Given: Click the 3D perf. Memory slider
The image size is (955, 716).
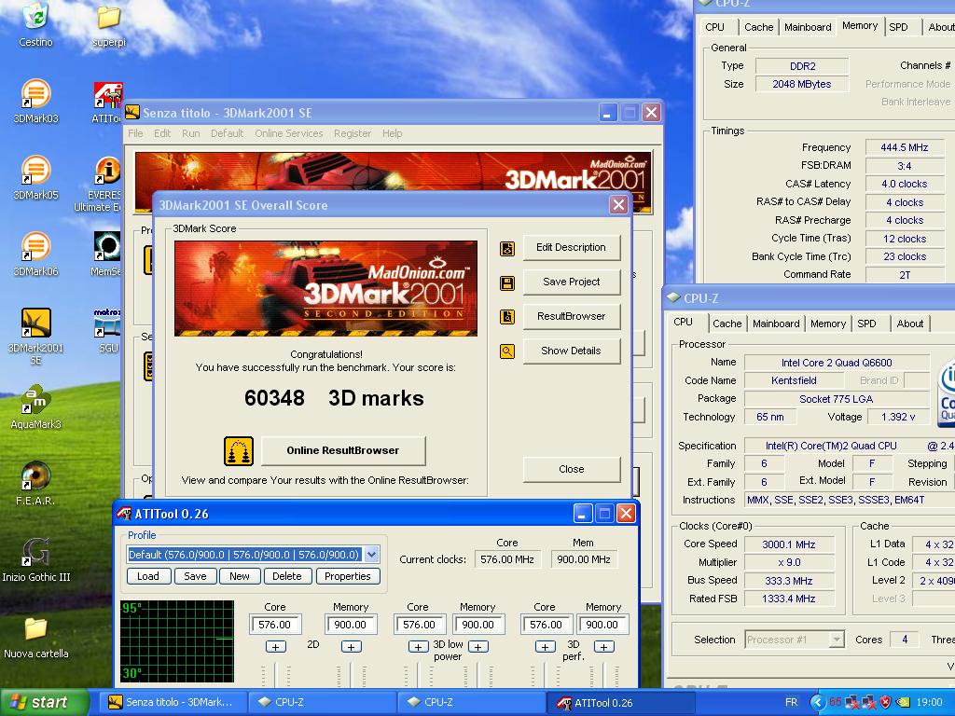Looking at the screenshot, I should 603,675.
